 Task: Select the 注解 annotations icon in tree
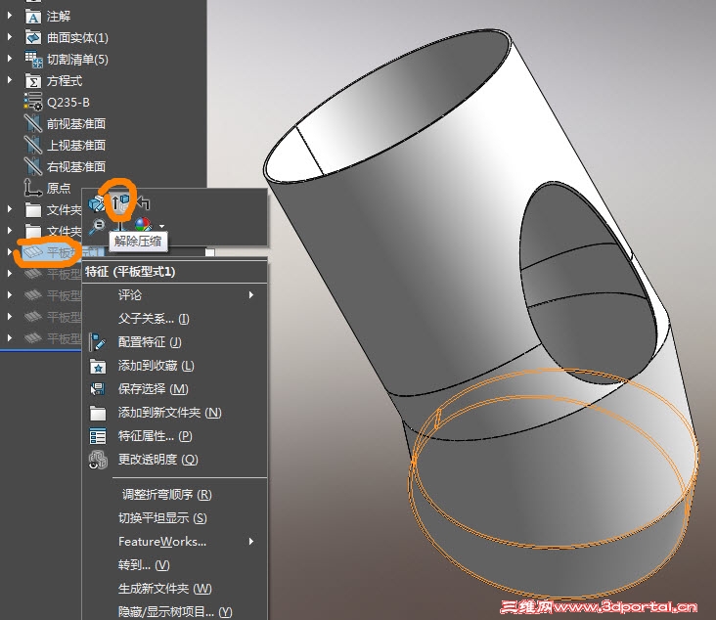(33, 17)
